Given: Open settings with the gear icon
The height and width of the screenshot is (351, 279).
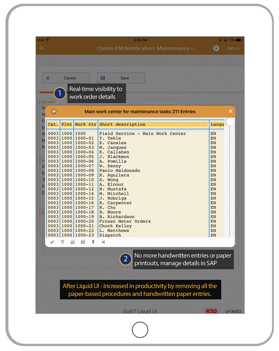Looking at the screenshot, I should point(216,49).
